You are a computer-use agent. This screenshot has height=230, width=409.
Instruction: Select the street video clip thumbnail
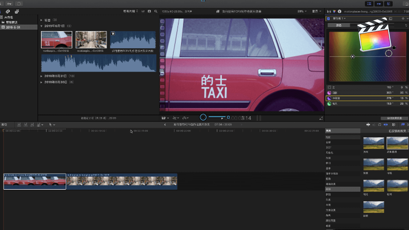(91, 40)
